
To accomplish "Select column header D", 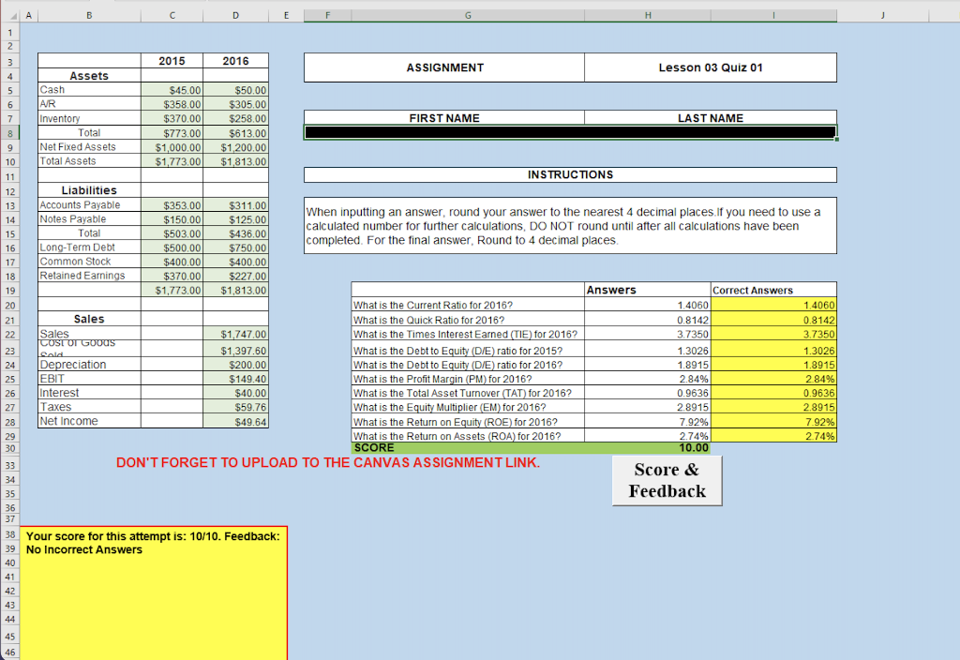I will pyautogui.click(x=235, y=14).
